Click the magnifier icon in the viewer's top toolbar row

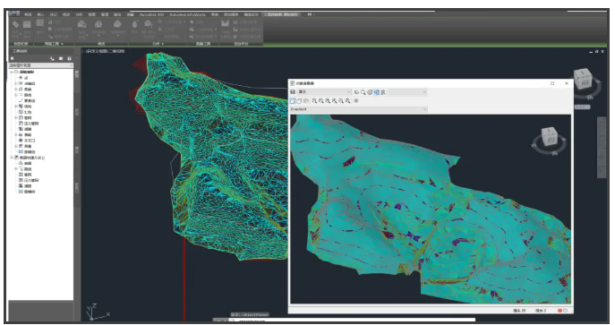click(363, 92)
